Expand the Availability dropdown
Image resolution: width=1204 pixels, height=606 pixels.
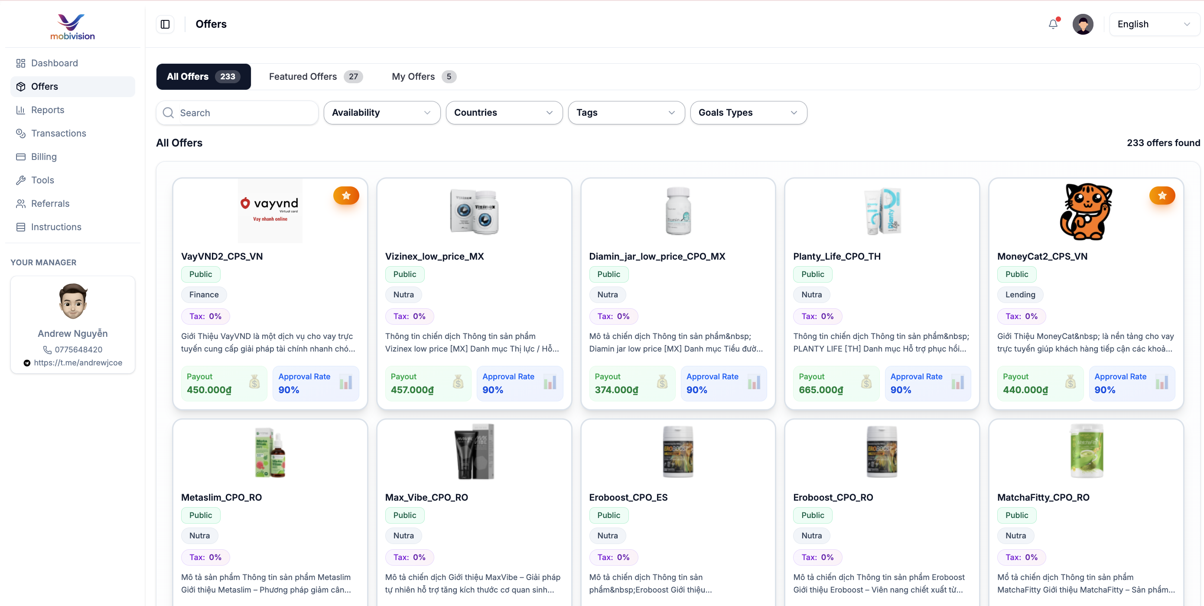coord(381,113)
